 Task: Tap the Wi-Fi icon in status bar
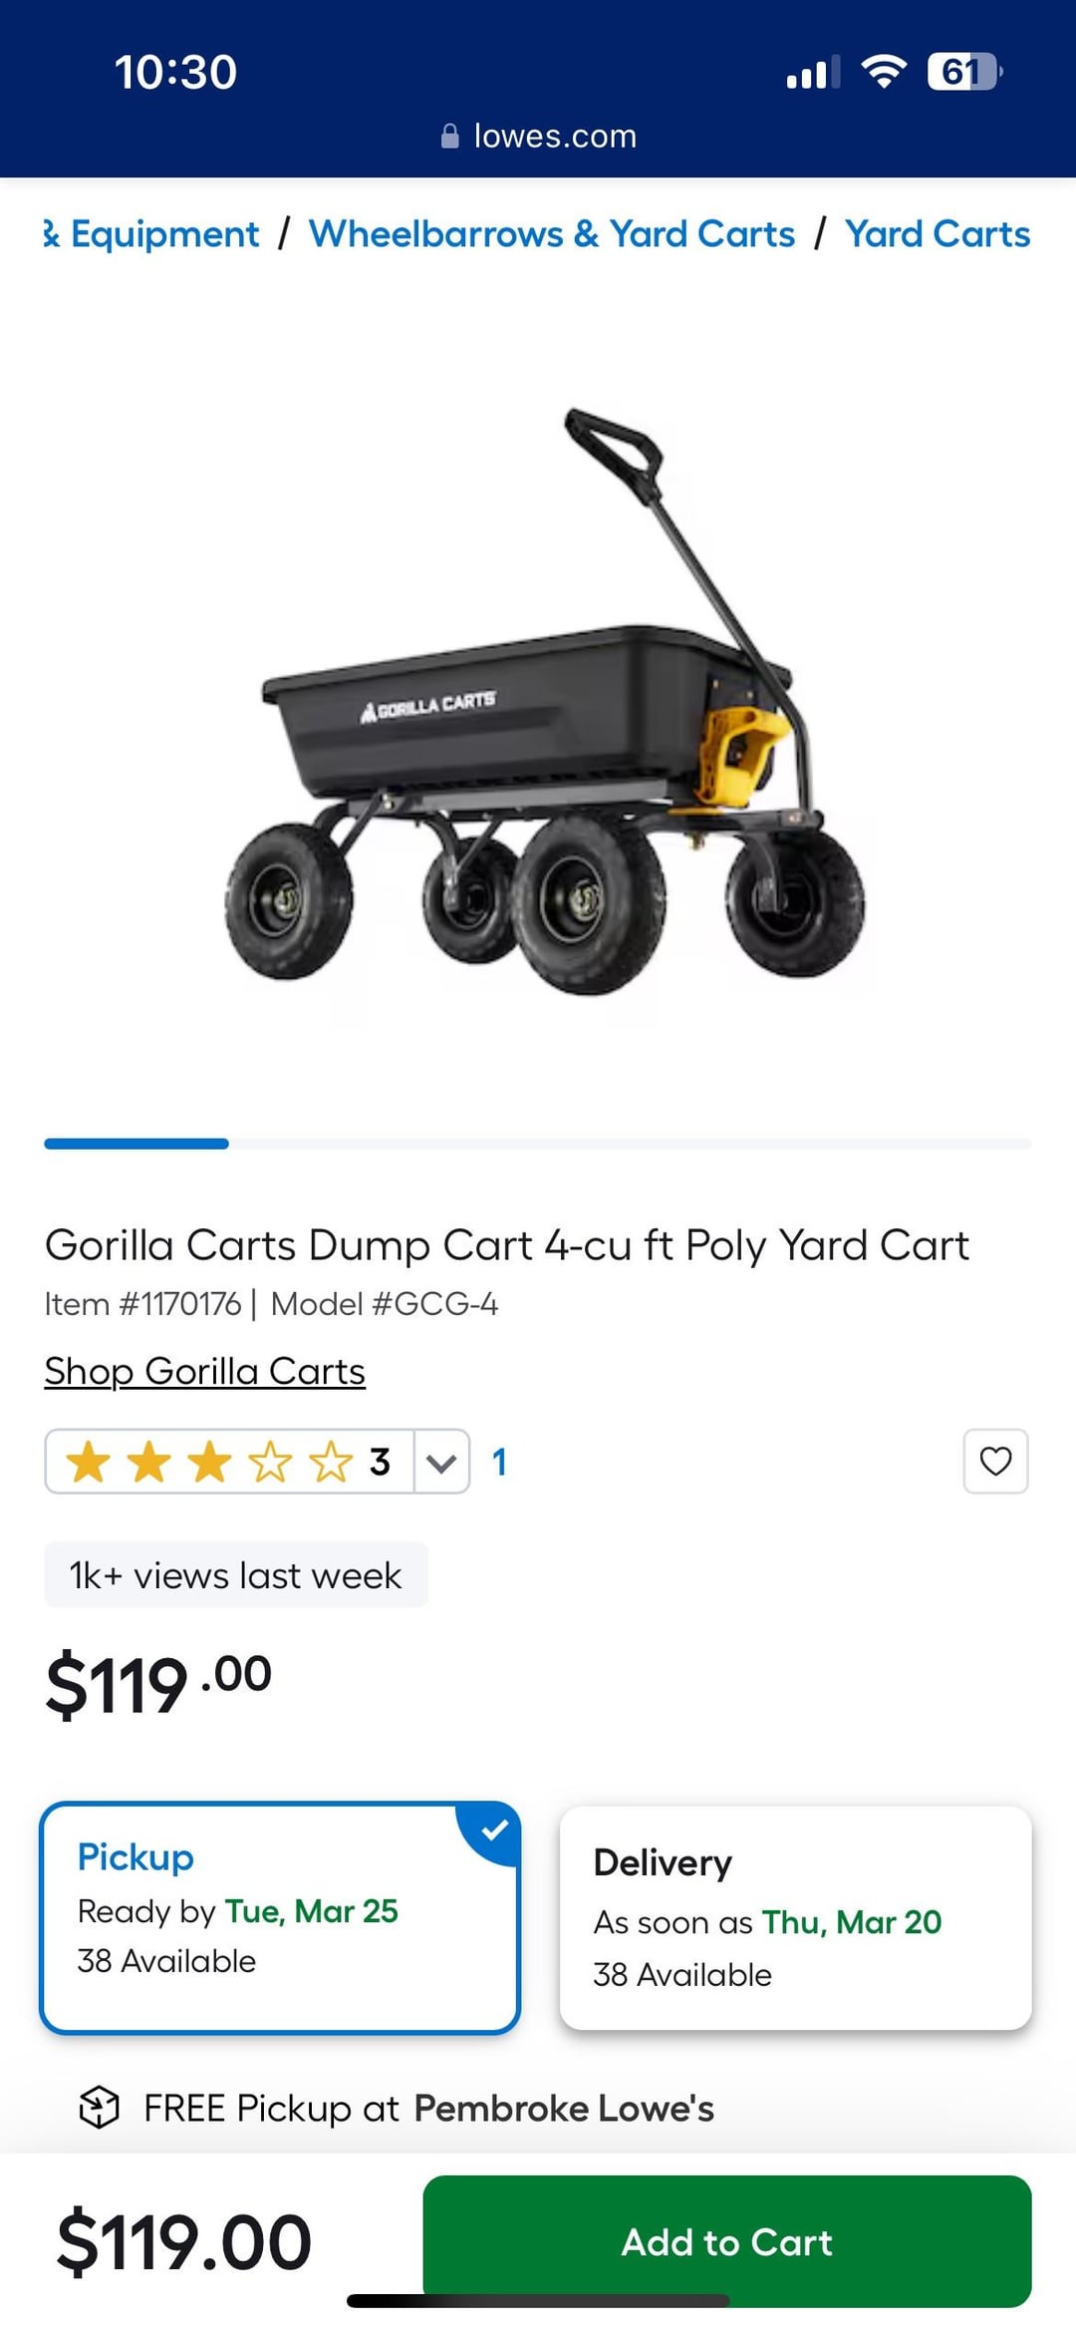883,72
